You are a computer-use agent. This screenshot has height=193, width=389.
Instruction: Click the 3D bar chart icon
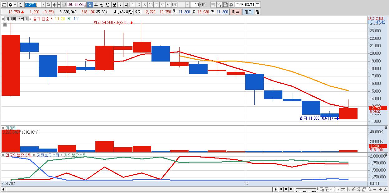pyautogui.click(x=359, y=189)
